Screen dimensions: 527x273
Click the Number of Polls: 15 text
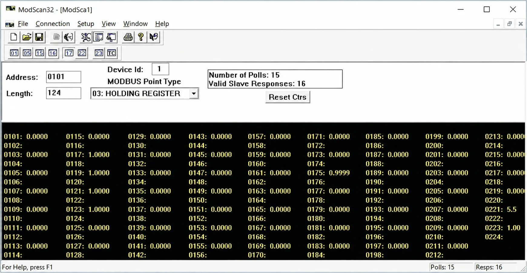(x=244, y=75)
